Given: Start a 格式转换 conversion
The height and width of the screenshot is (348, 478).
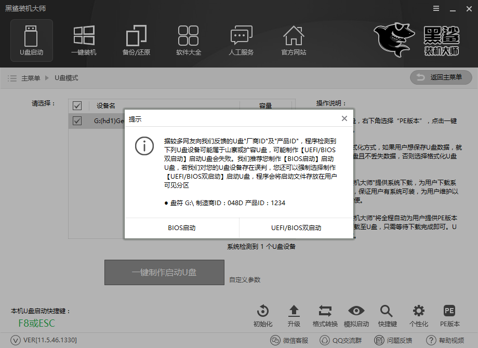Looking at the screenshot, I should coord(325,315).
